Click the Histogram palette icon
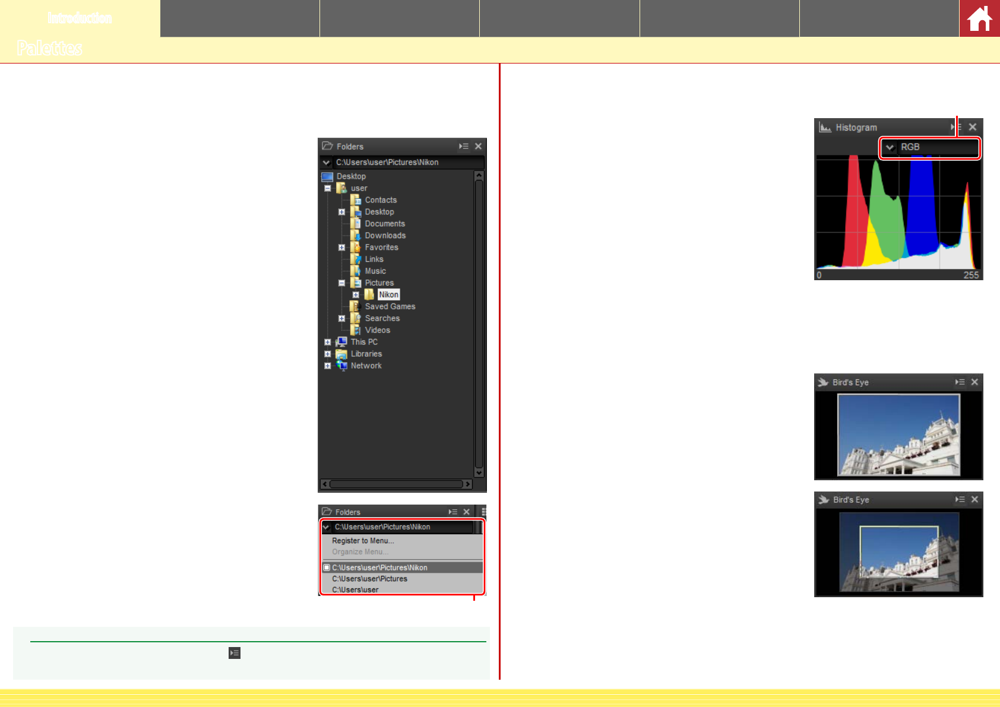This screenshot has height=707, width=1000. pyautogui.click(x=825, y=127)
